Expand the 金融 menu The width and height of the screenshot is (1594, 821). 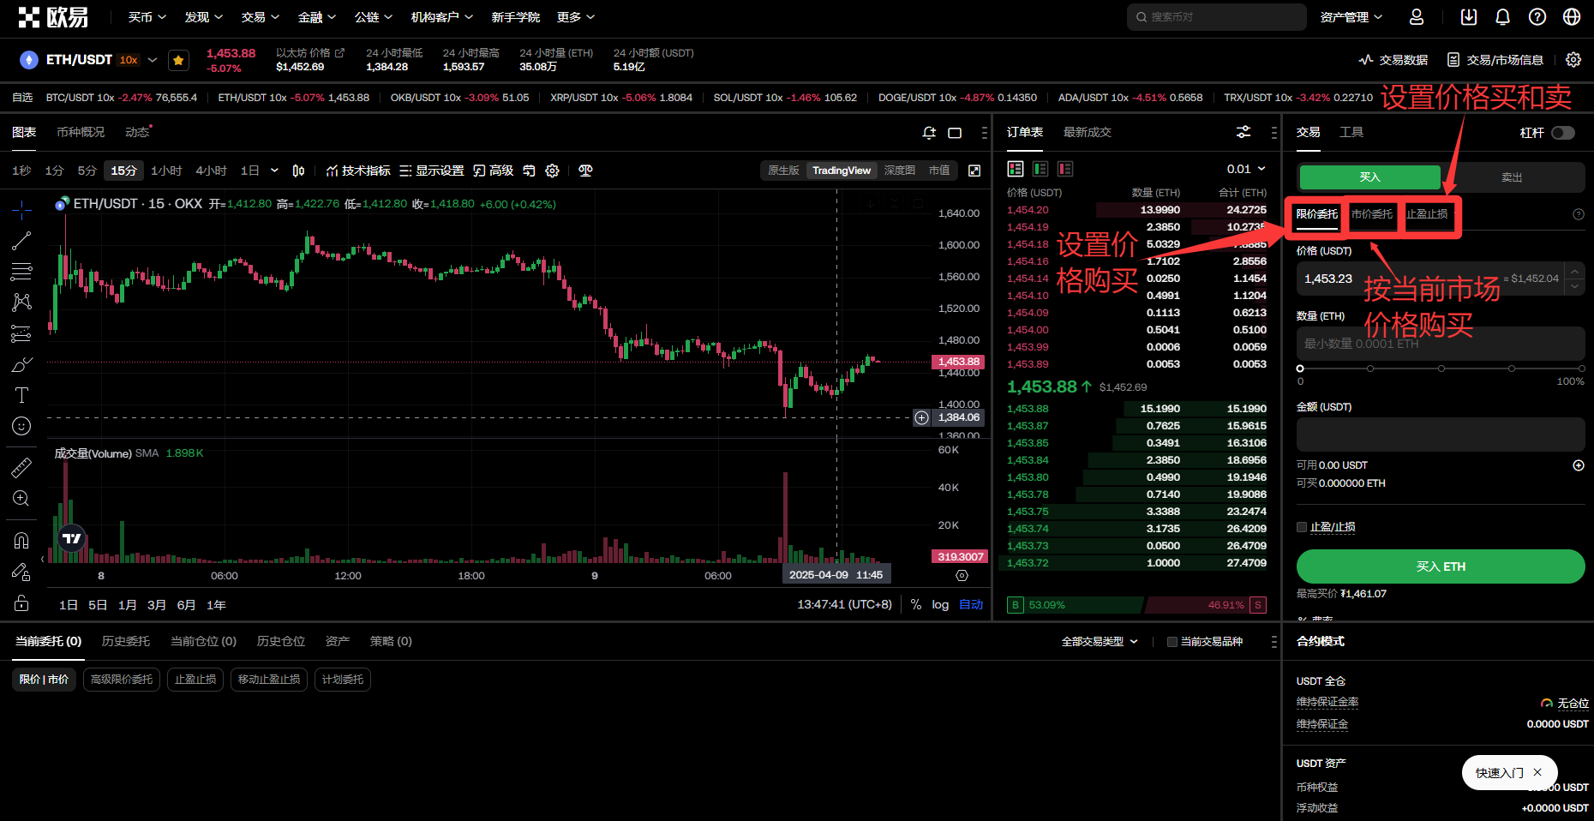pos(317,17)
